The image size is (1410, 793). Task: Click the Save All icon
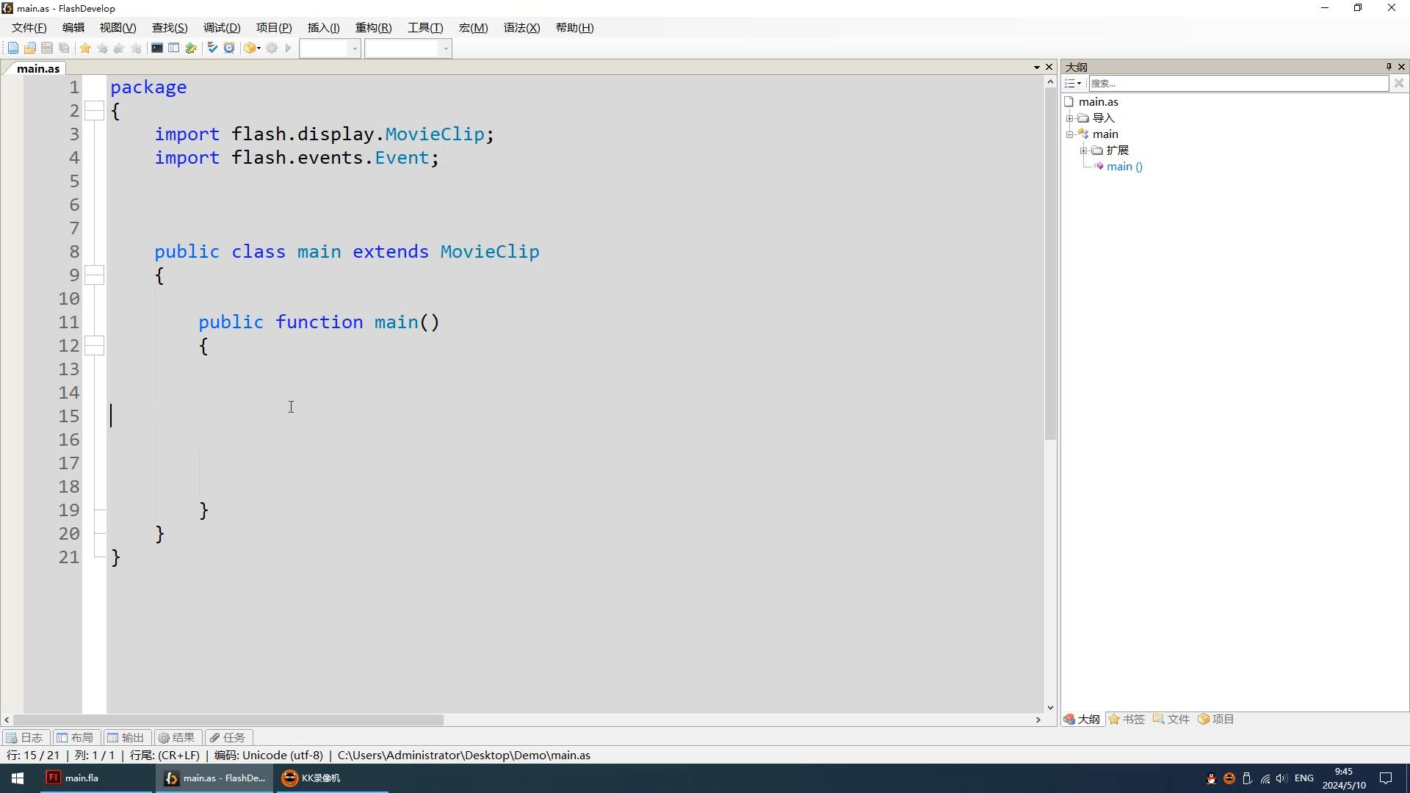pos(64,48)
